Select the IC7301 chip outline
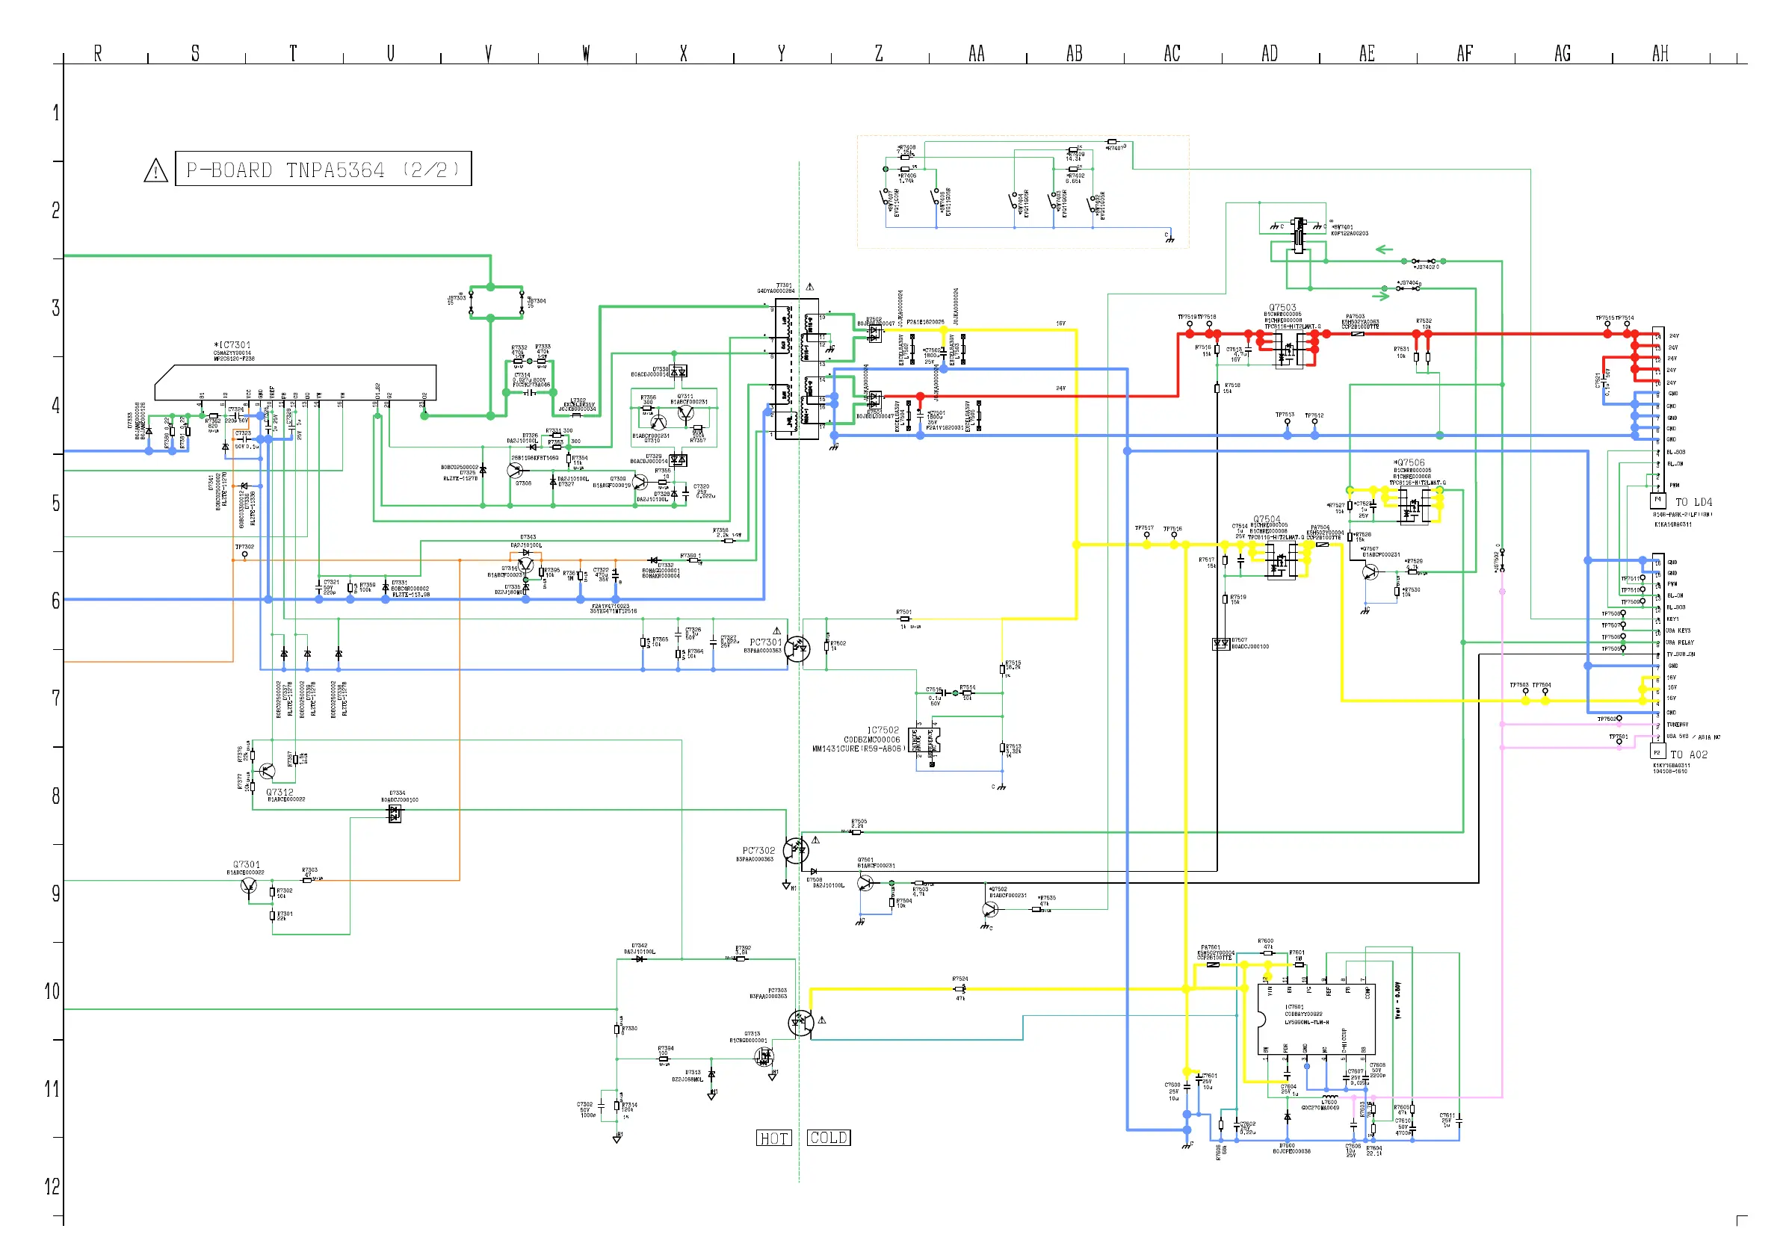Viewport: 1780px width, 1258px height. point(294,382)
